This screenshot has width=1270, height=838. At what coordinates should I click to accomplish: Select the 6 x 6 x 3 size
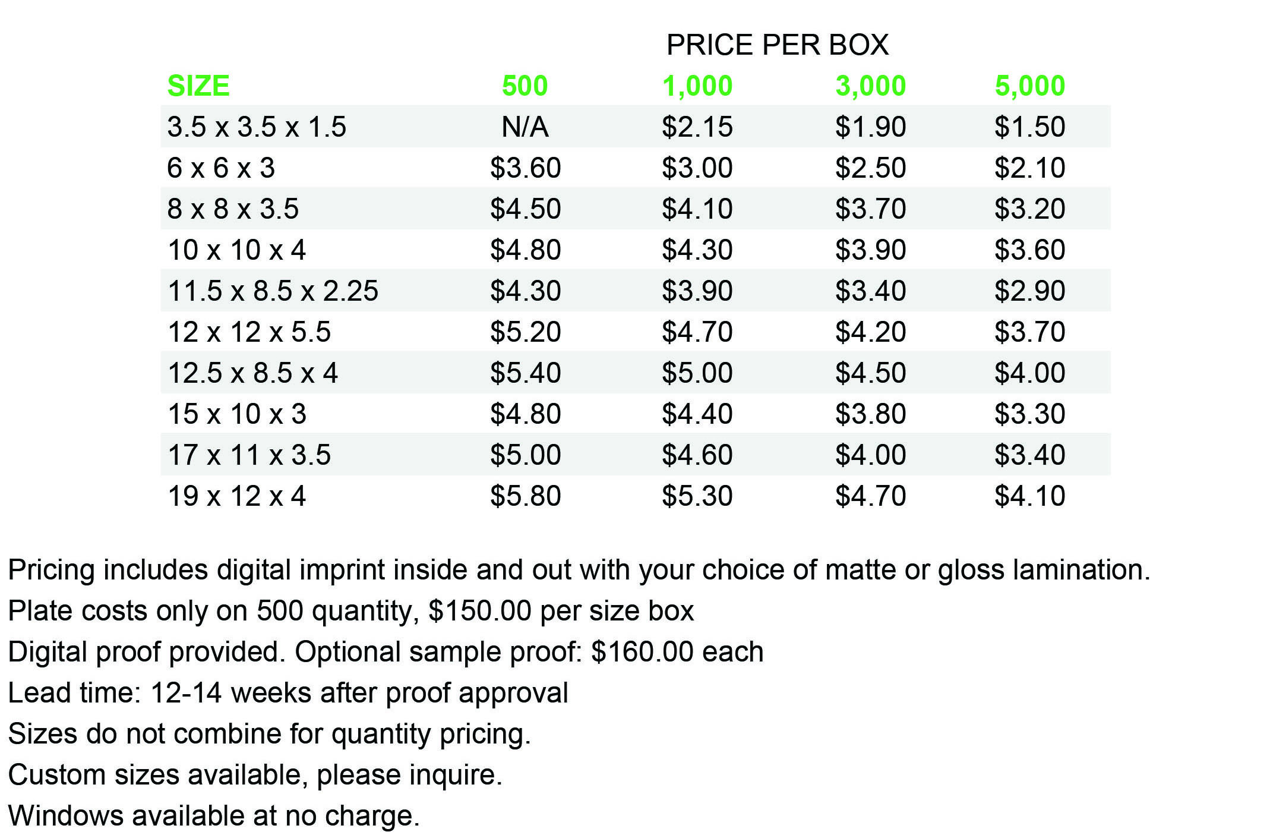221,168
